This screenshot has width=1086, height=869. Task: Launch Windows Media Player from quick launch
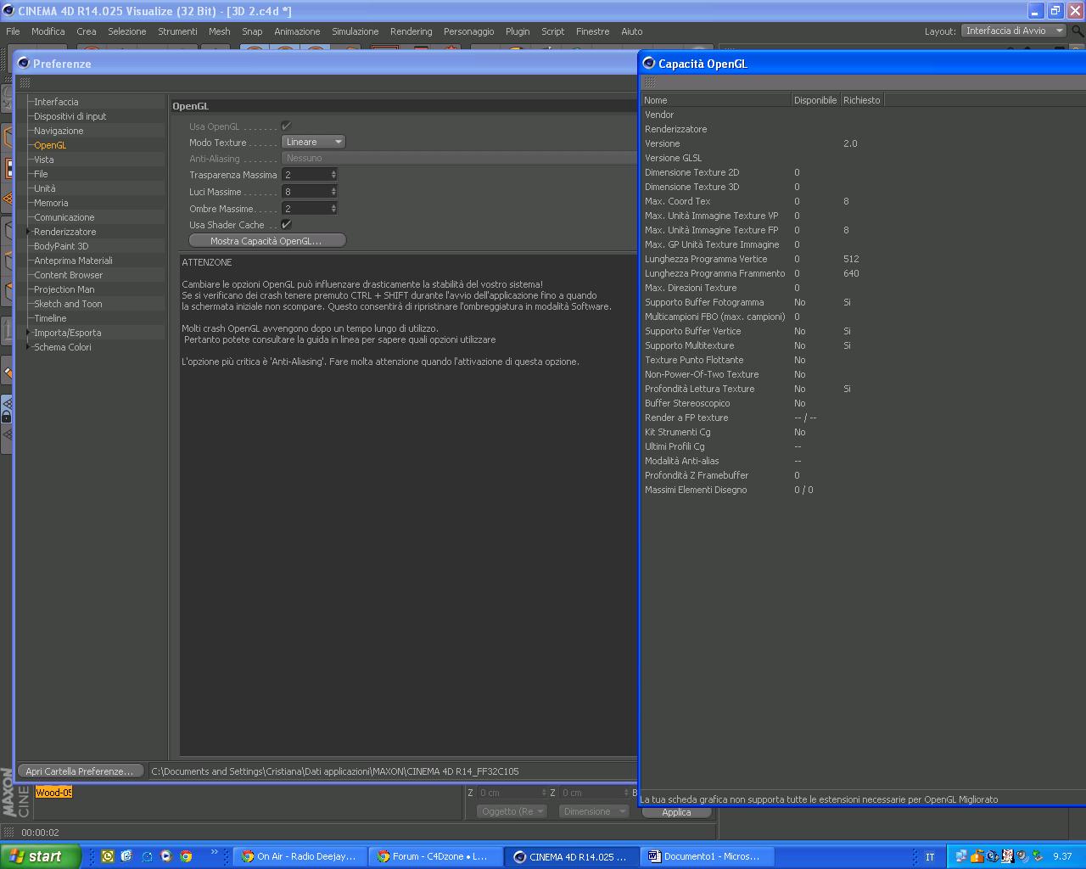point(166,856)
